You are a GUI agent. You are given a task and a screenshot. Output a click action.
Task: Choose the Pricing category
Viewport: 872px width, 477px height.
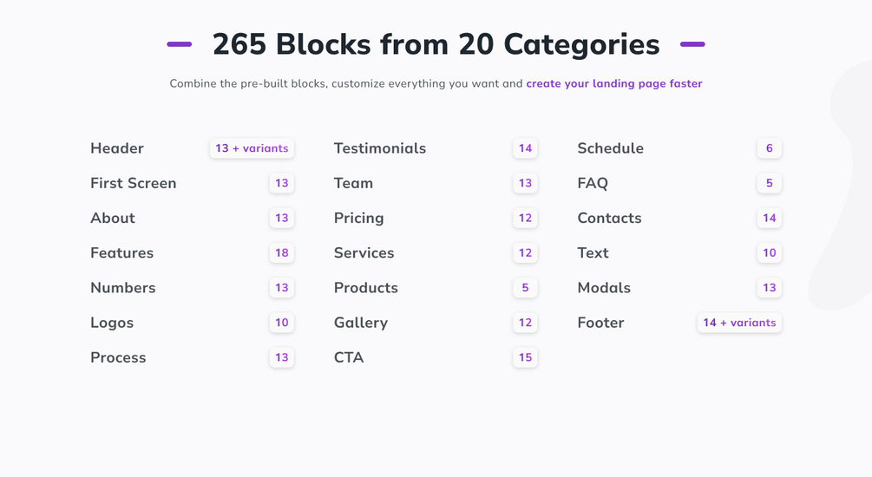[x=358, y=219]
